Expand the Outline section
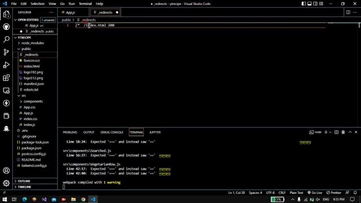This screenshot has width=361, height=203. coord(15,181)
